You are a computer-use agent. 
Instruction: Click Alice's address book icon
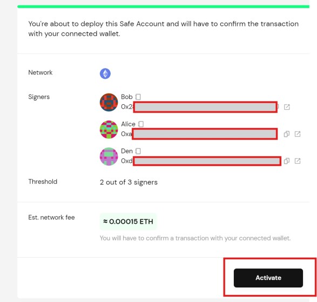(141, 124)
